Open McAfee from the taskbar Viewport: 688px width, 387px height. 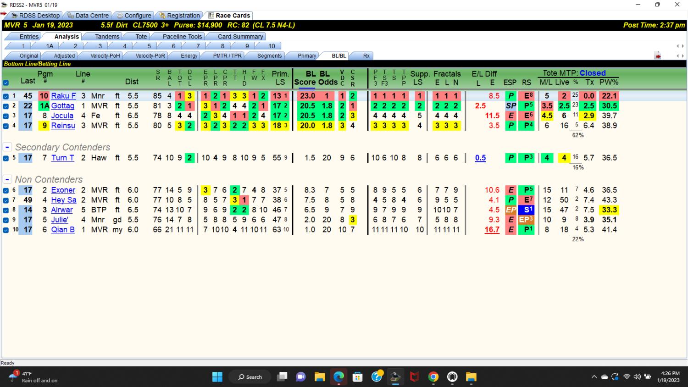(414, 377)
